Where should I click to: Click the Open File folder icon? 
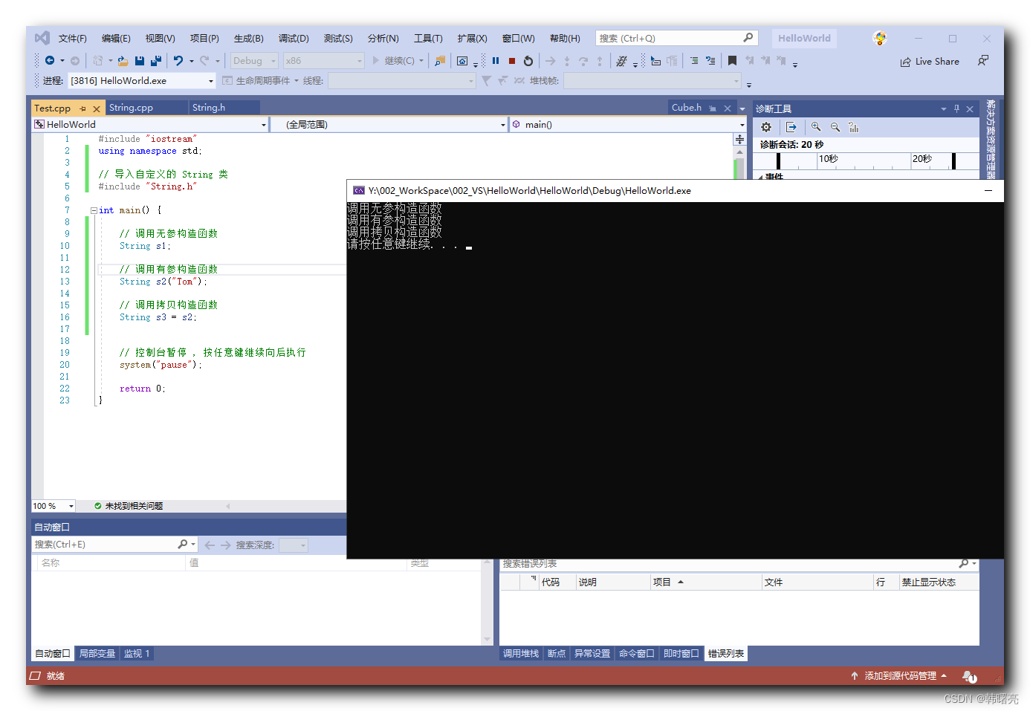point(123,61)
